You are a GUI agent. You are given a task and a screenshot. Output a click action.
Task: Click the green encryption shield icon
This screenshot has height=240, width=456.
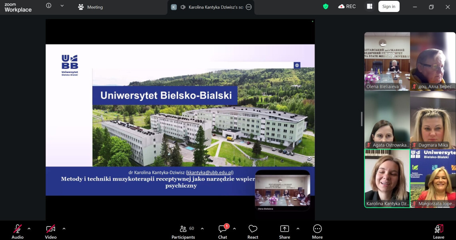(326, 6)
